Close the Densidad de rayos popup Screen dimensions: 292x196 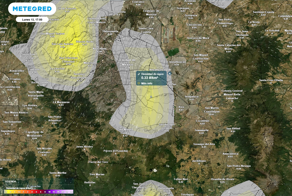(x=169, y=73)
